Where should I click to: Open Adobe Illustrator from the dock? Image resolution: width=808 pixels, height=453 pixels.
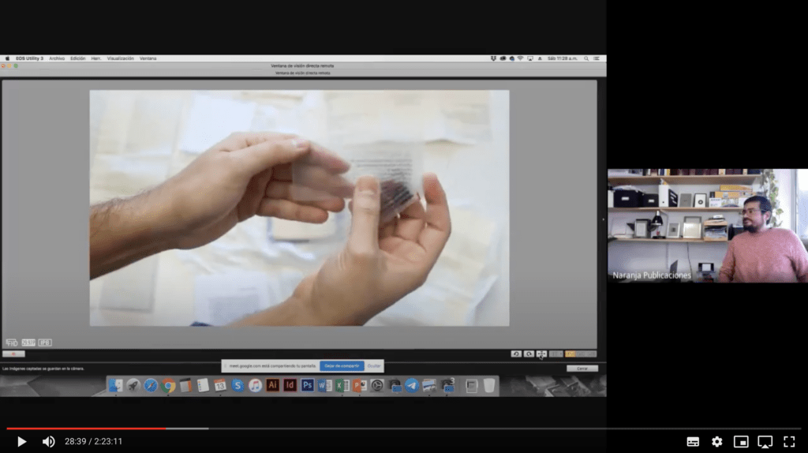click(272, 385)
